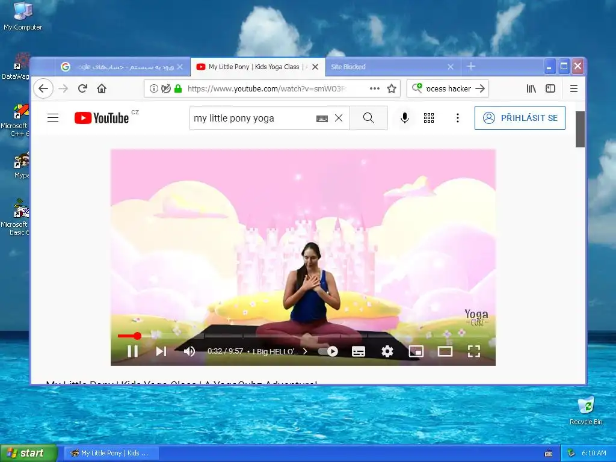Select My Little Pony taskbar button

coord(111,453)
